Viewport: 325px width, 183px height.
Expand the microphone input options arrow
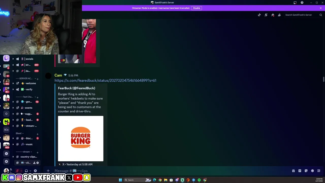pos(21,171)
